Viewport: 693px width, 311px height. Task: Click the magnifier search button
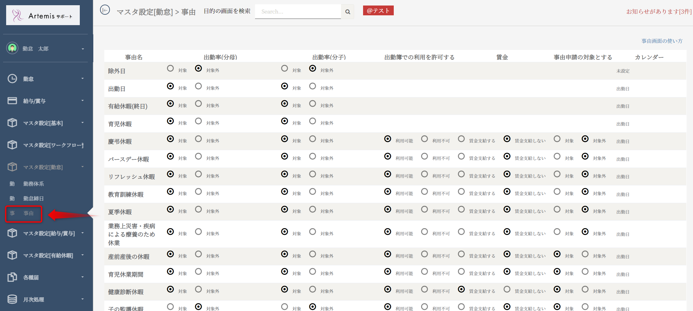click(x=347, y=12)
